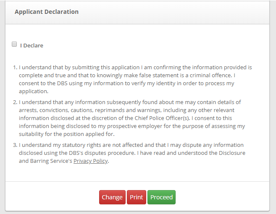
Task: Click the list number 3 marker
Action: pyautogui.click(x=15, y=145)
